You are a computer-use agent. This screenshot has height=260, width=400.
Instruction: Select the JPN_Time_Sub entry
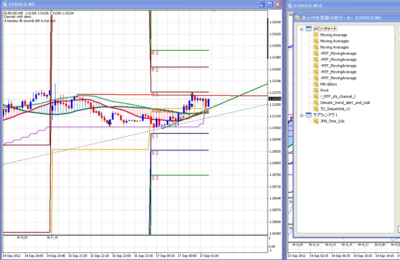click(x=332, y=121)
